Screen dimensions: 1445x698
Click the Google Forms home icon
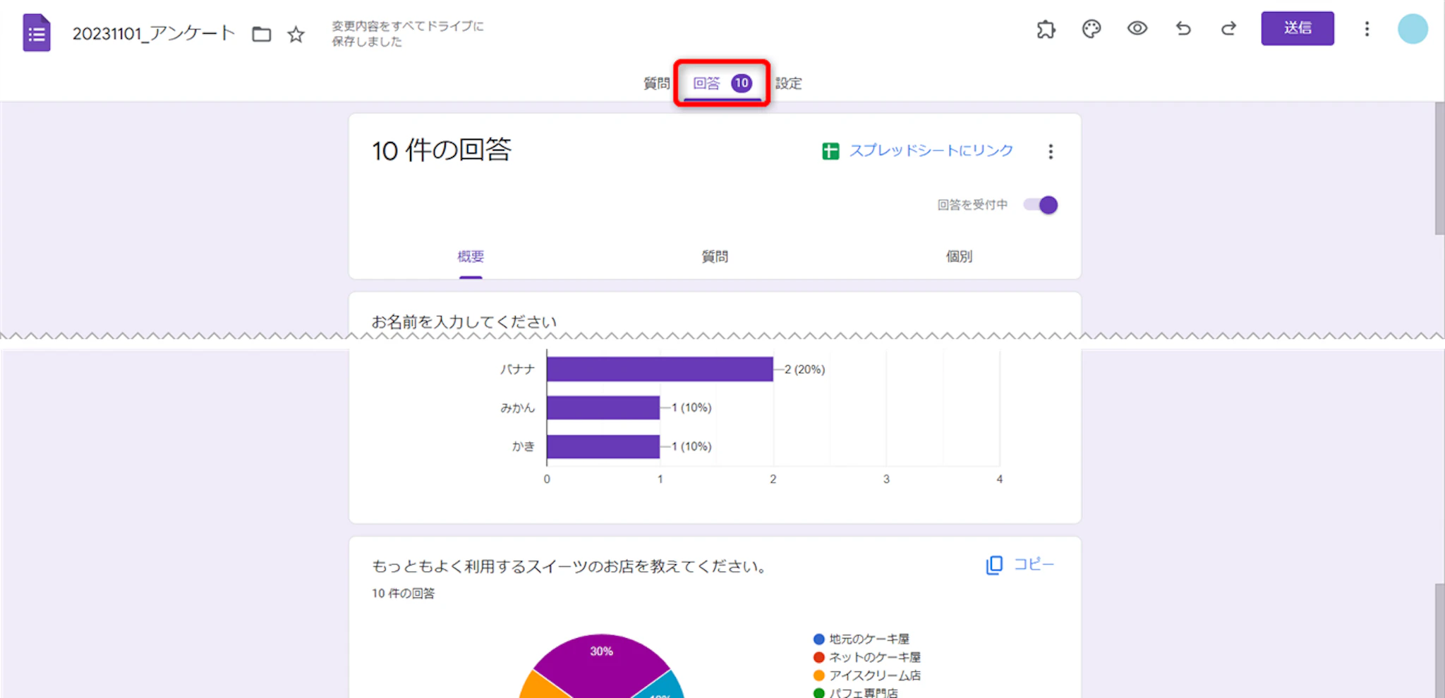click(x=37, y=32)
